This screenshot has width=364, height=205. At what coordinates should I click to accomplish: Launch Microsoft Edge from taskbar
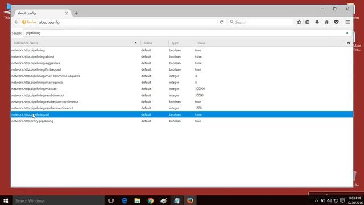tap(125, 200)
